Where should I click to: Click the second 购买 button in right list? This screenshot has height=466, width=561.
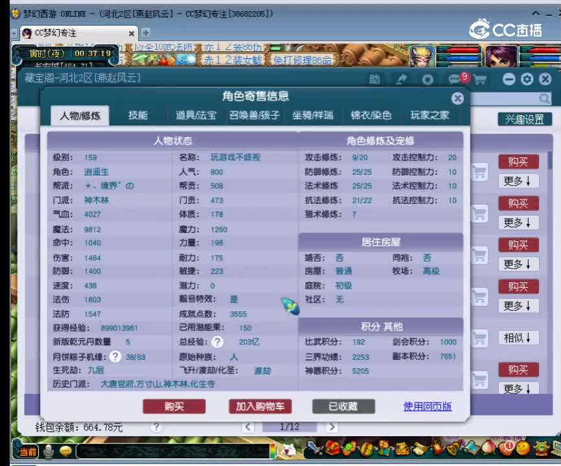[518, 203]
